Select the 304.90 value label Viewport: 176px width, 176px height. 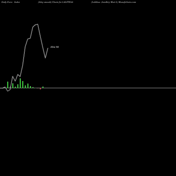(55, 47)
